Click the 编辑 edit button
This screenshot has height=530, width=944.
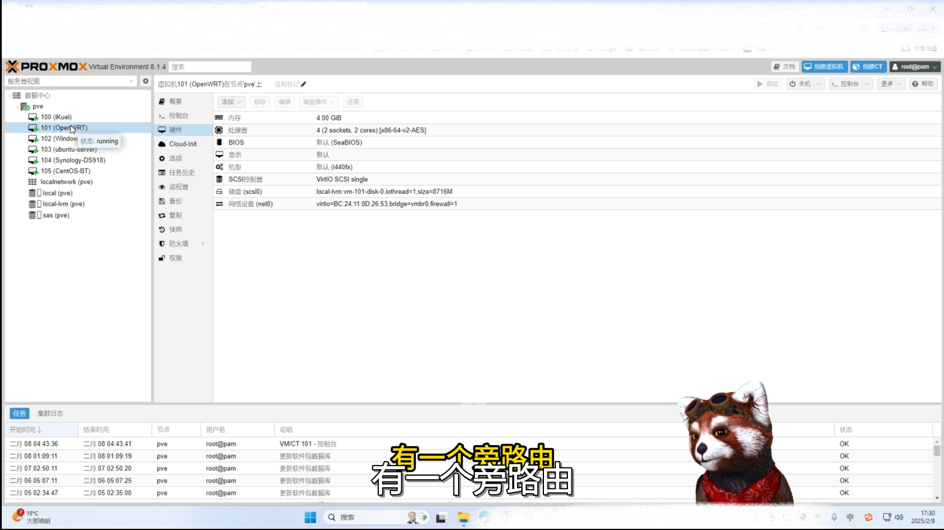(x=284, y=102)
